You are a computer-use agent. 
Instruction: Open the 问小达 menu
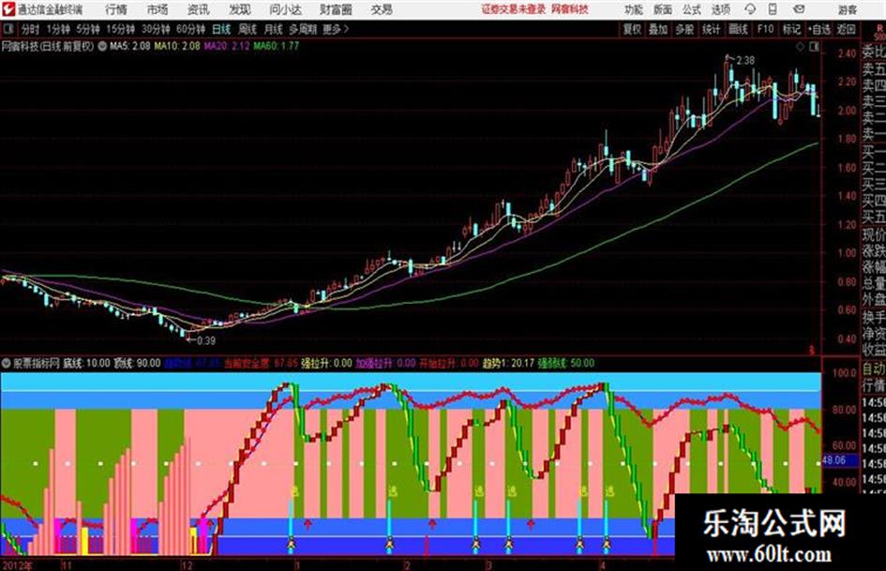click(285, 9)
